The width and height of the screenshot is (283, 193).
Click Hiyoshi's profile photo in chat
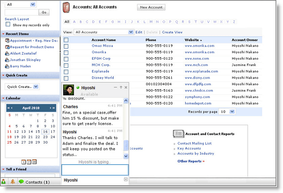68,90
